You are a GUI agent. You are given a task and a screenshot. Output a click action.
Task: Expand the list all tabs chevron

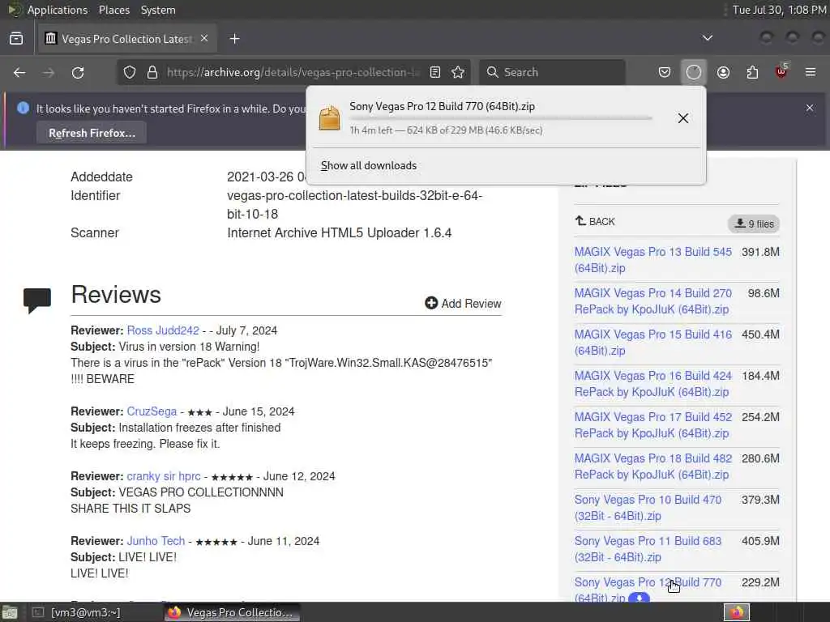(707, 38)
